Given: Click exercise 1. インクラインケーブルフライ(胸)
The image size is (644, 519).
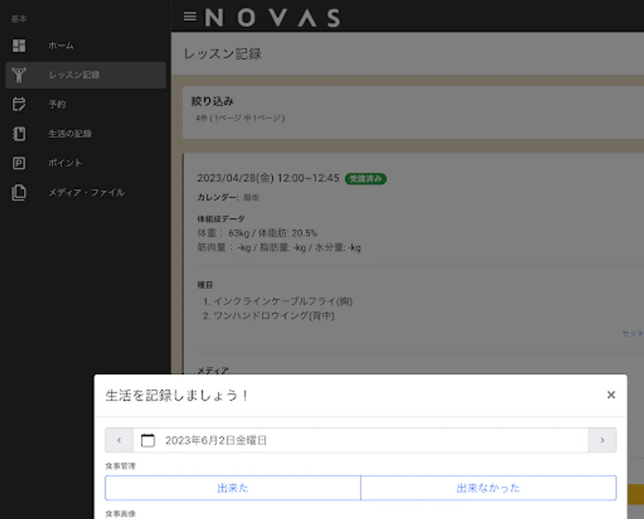Looking at the screenshot, I should (278, 302).
